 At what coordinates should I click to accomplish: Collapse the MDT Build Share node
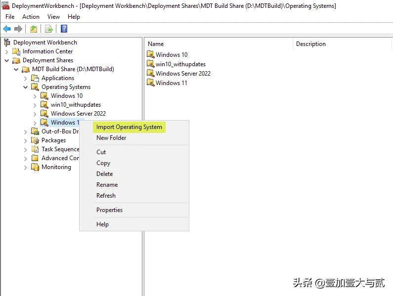pos(16,69)
